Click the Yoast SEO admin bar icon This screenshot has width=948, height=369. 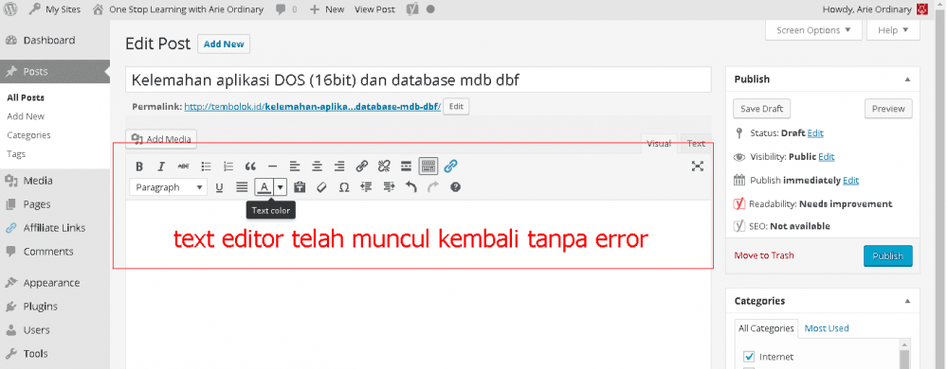[x=413, y=9]
